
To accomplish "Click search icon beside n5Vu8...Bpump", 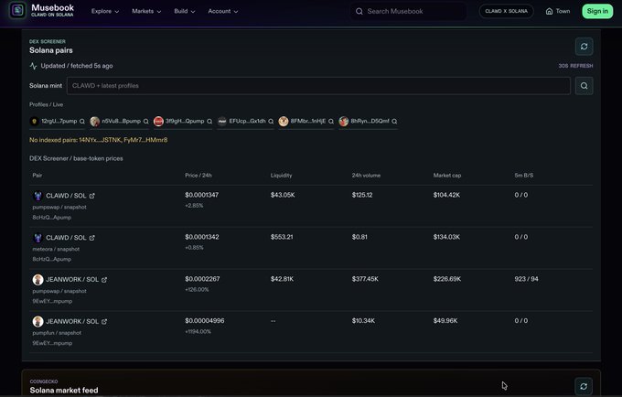I will 146,122.
